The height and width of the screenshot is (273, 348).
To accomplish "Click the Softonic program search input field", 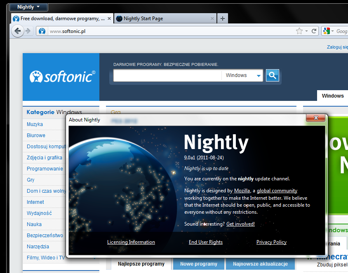I will 167,75.
